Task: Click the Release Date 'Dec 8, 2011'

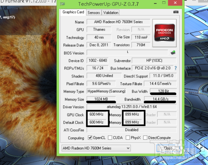Action: pyautogui.click(x=99, y=45)
